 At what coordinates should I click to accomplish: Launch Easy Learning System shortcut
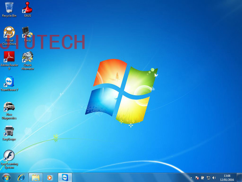(x=9, y=160)
